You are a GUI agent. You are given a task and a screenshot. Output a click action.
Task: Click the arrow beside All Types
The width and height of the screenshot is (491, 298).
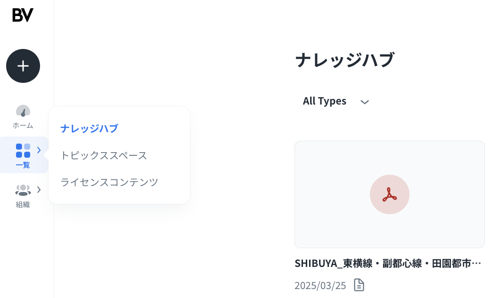point(364,102)
